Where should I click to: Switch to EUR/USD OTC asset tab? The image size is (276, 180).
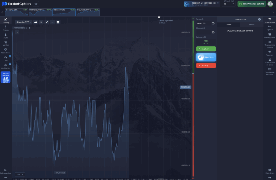(x=88, y=12)
